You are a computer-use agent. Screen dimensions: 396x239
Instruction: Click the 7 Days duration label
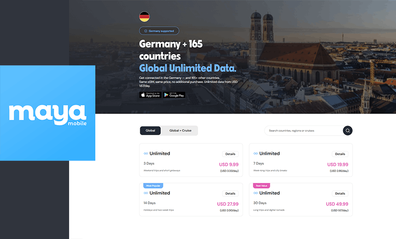click(x=259, y=163)
